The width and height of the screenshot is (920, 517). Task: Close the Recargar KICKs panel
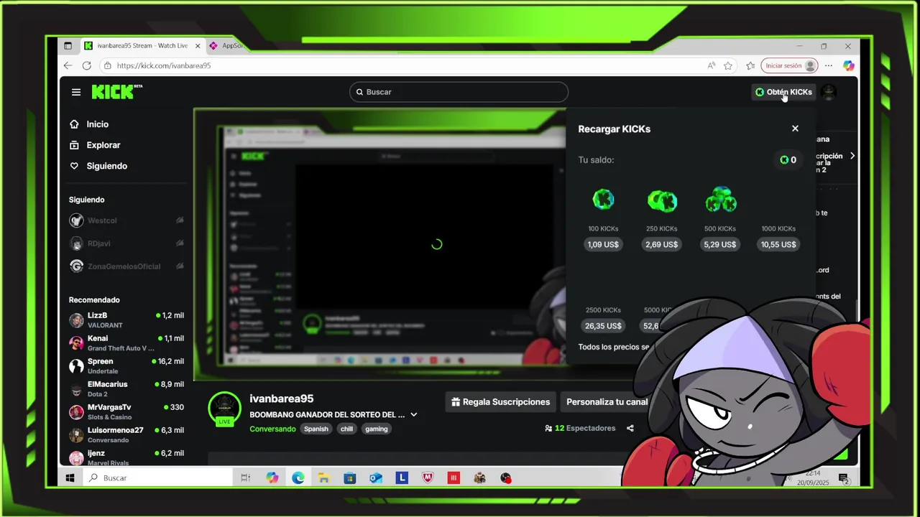point(795,129)
